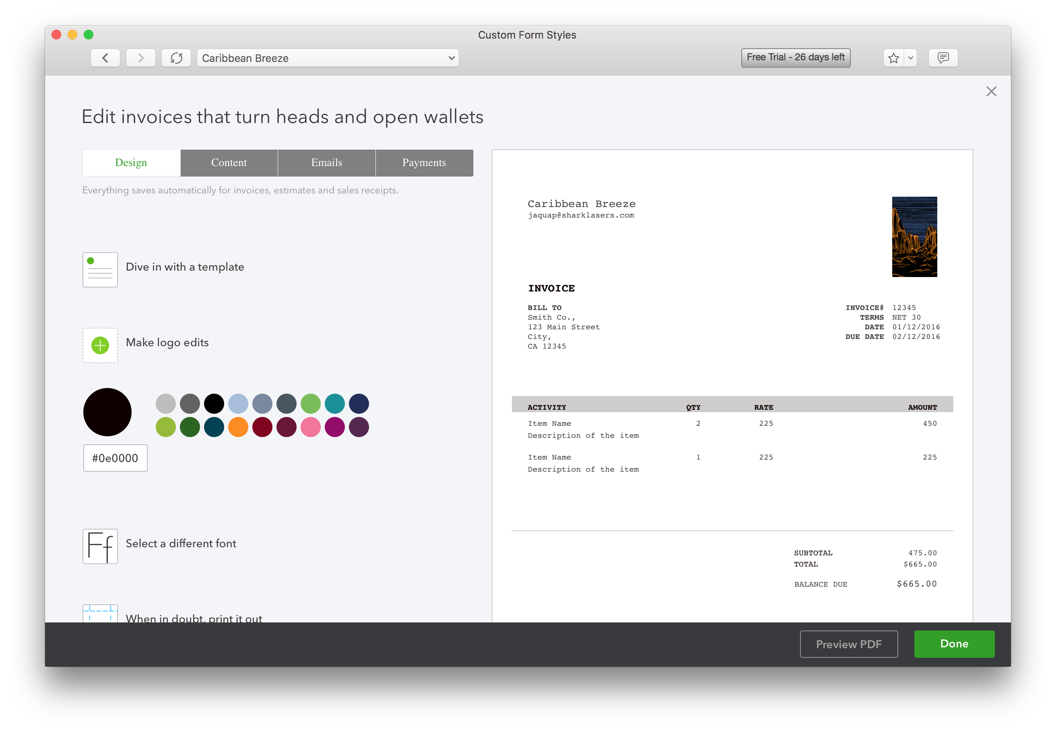Pick the dark teal color swatch
Screen dimensions: 1056x731
tap(214, 427)
